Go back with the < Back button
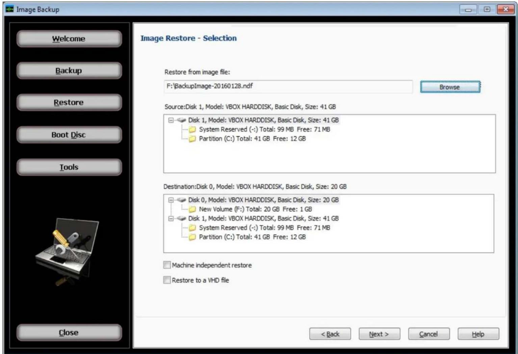The width and height of the screenshot is (518, 354). point(330,334)
